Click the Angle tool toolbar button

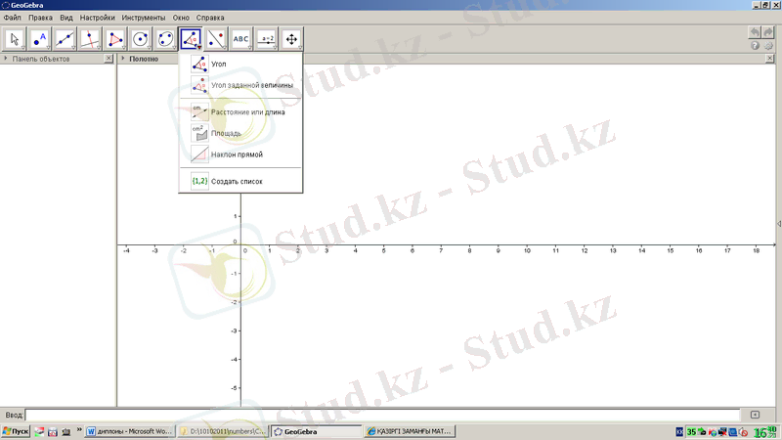point(191,39)
